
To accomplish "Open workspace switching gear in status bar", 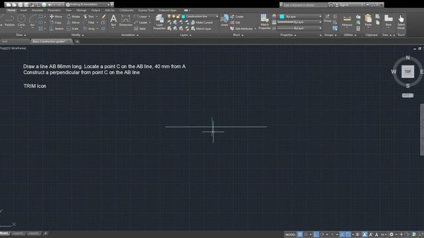I will [x=392, y=235].
